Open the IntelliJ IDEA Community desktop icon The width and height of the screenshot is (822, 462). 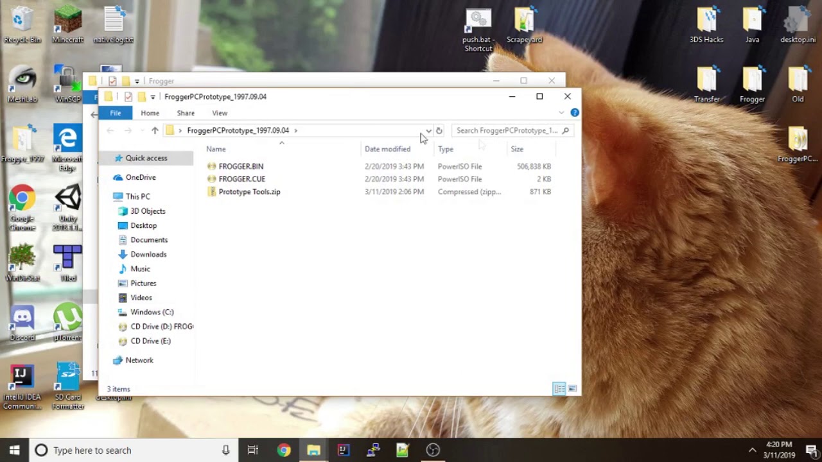point(22,387)
